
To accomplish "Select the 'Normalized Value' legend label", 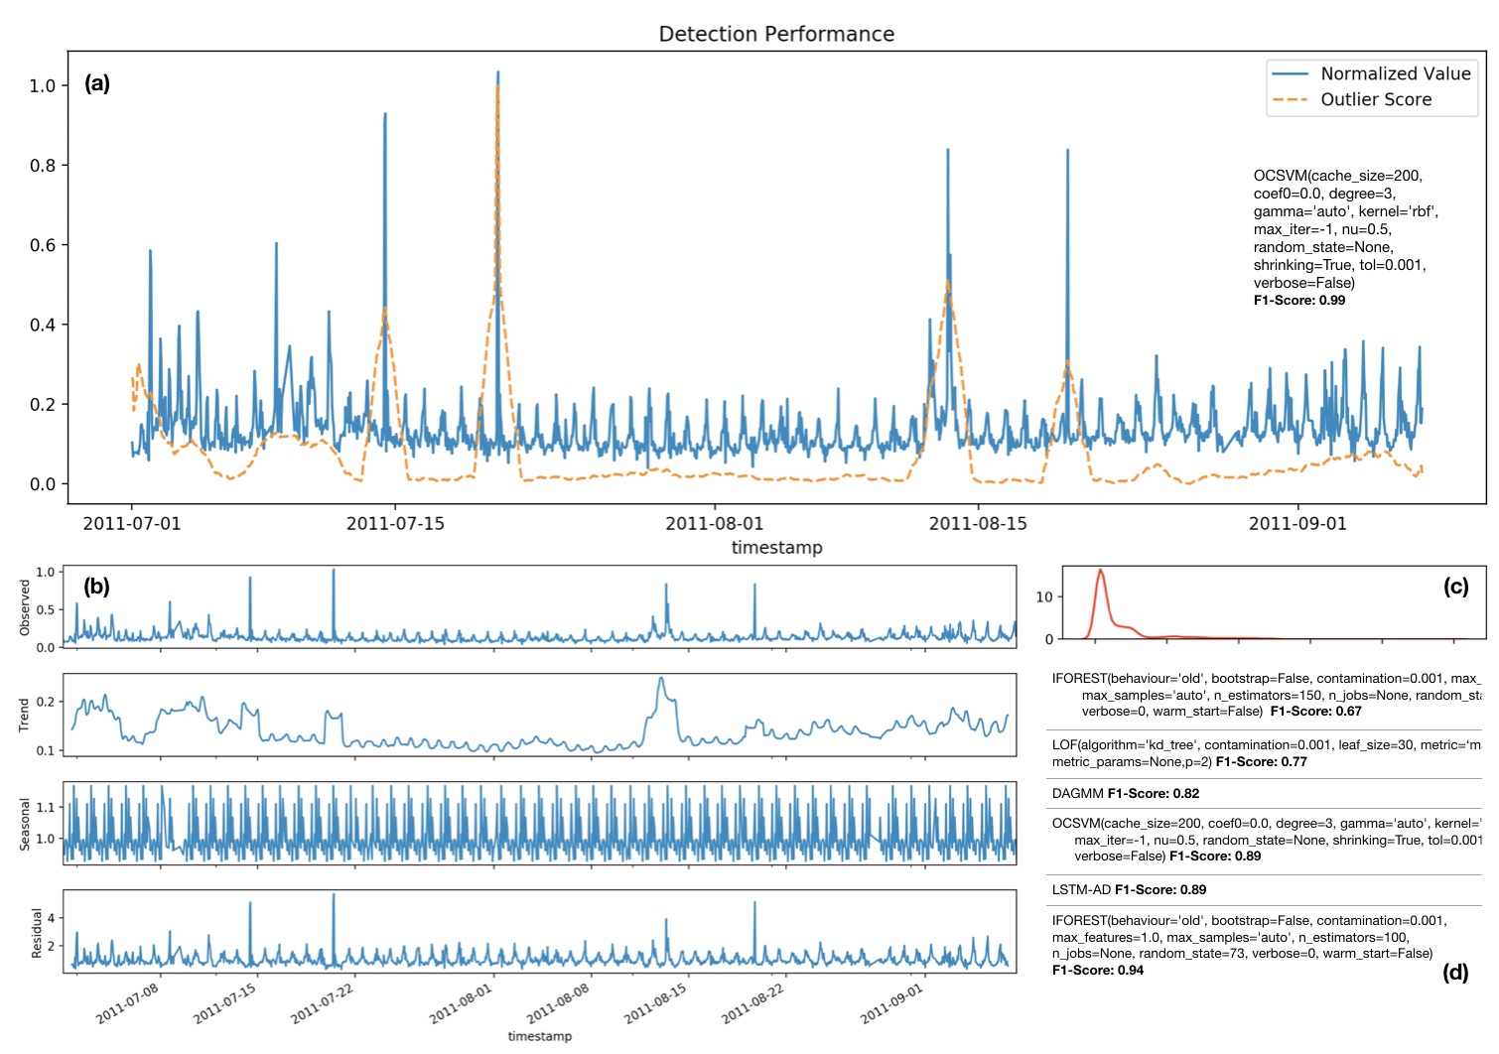I will [x=1395, y=73].
